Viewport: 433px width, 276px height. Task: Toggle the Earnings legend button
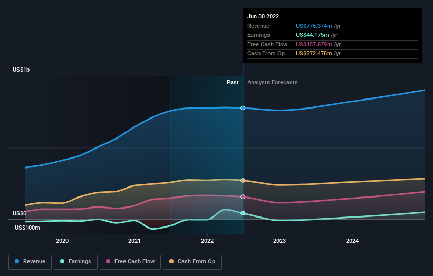(75, 262)
